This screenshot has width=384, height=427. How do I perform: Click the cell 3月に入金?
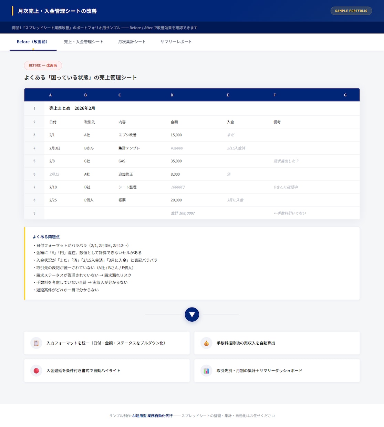[235, 200]
